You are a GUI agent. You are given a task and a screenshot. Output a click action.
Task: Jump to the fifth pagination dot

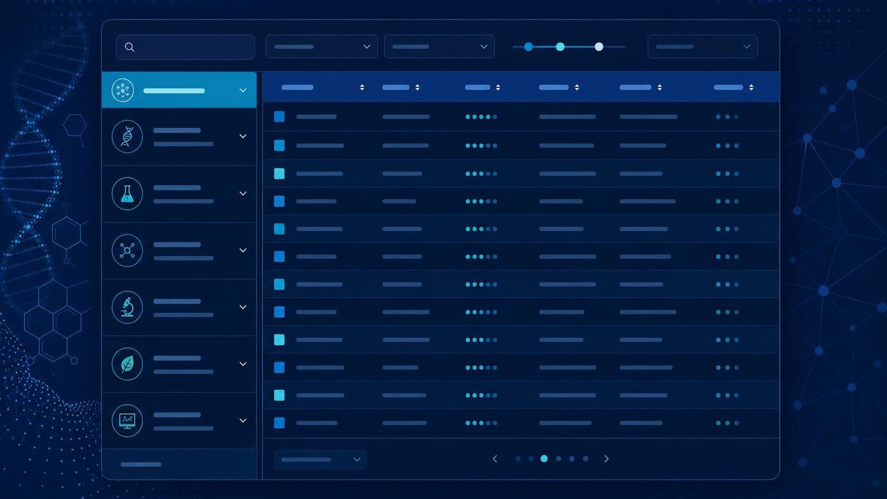pos(572,459)
